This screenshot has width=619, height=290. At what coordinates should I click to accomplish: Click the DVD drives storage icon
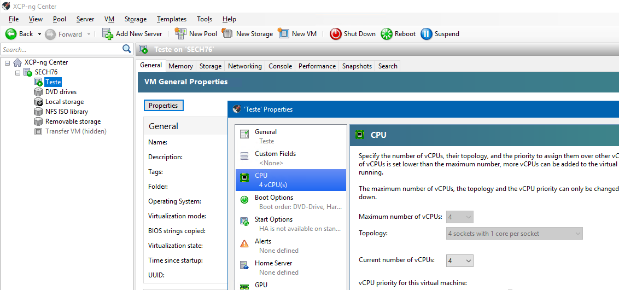click(38, 92)
